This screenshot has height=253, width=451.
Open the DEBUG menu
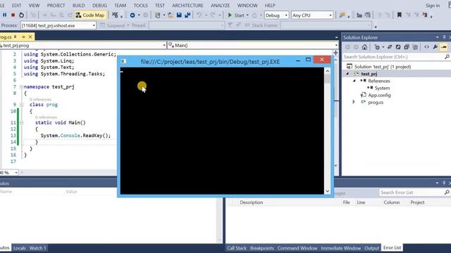point(99,6)
